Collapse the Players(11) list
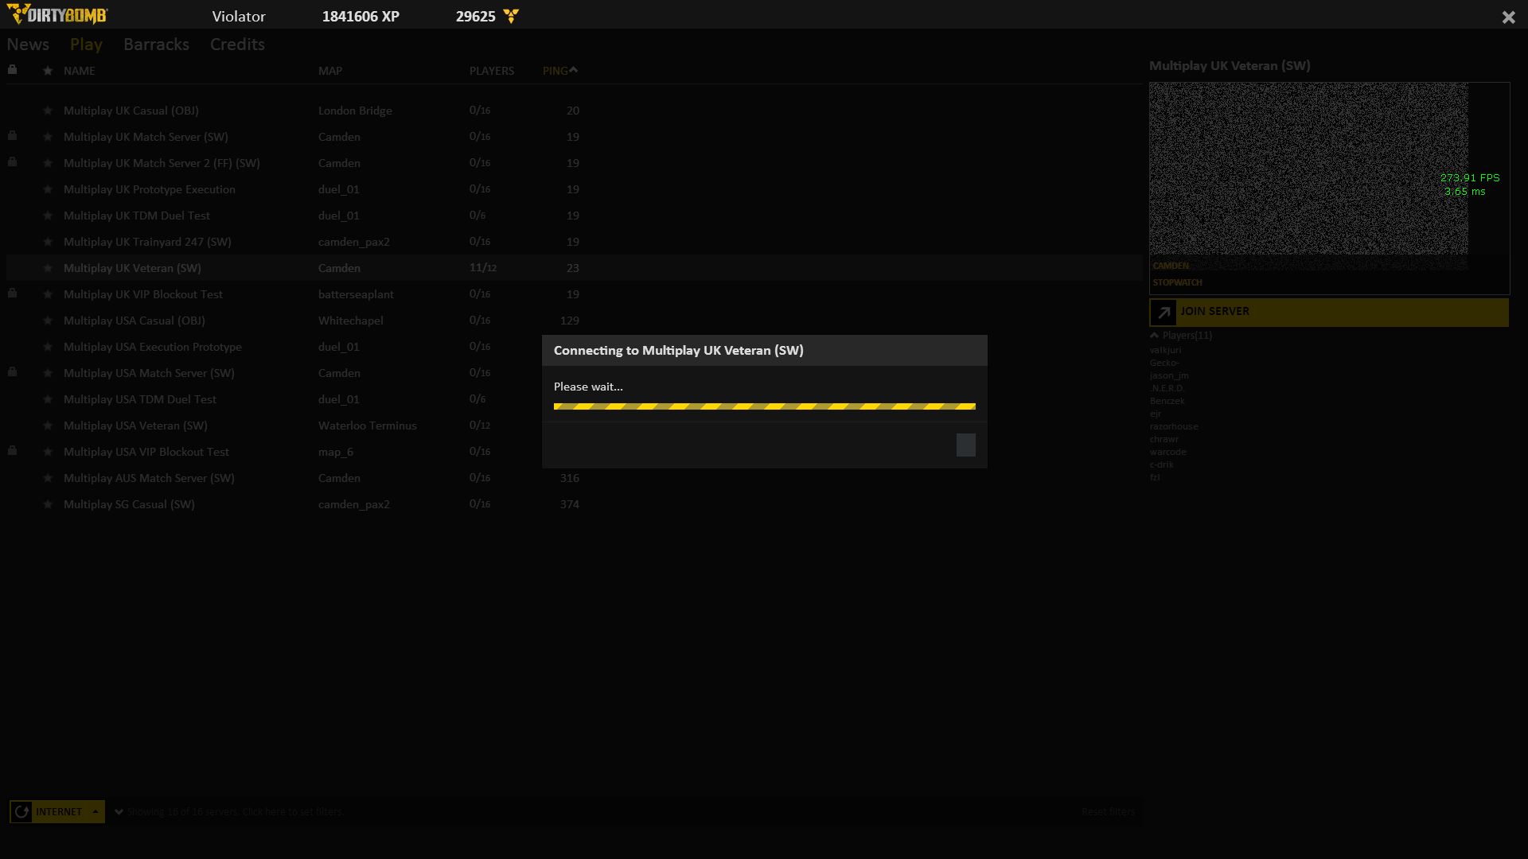1528x859 pixels. click(1154, 336)
